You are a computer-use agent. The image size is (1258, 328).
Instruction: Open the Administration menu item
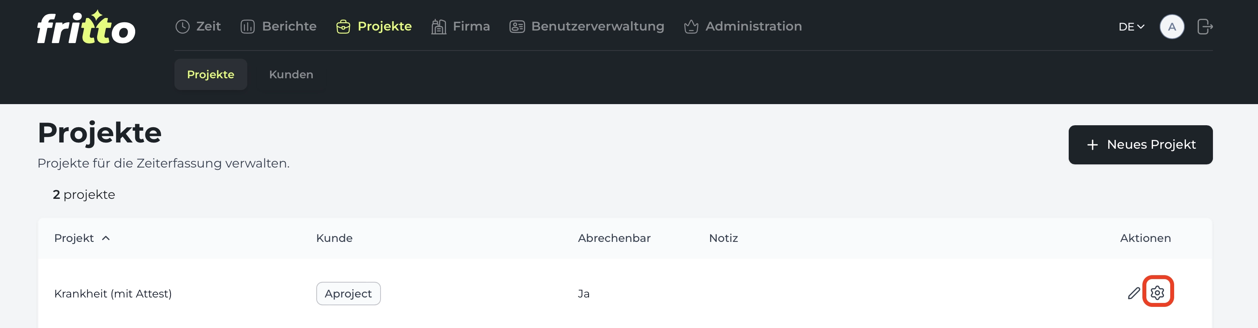(x=743, y=26)
